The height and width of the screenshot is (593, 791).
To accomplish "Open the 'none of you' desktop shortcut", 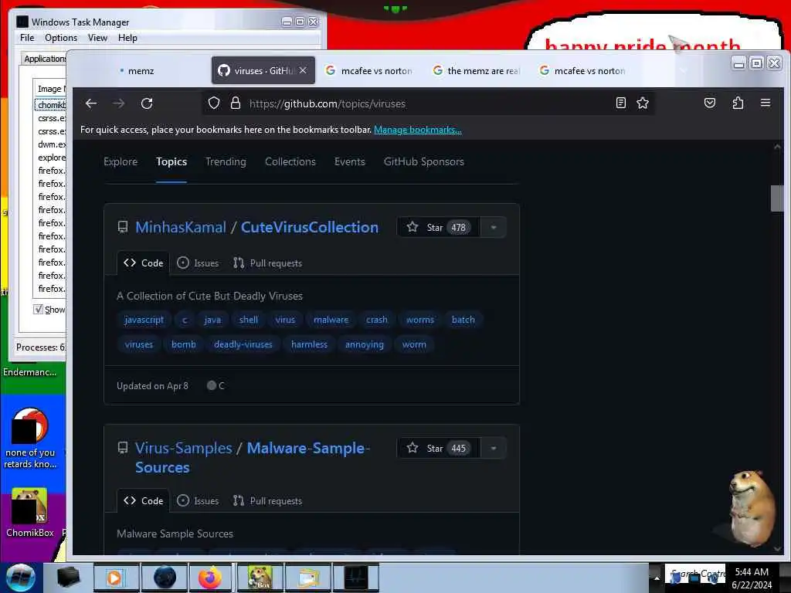I will click(29, 439).
